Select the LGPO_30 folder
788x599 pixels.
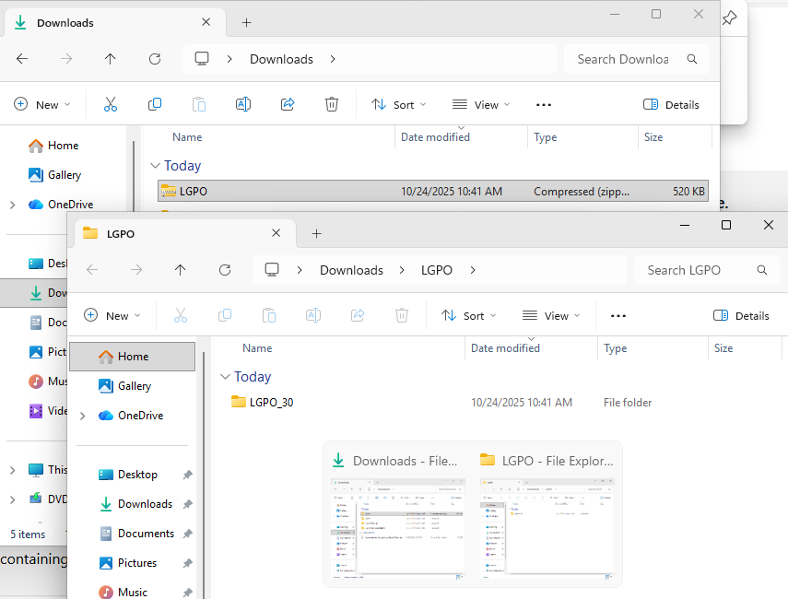point(271,402)
